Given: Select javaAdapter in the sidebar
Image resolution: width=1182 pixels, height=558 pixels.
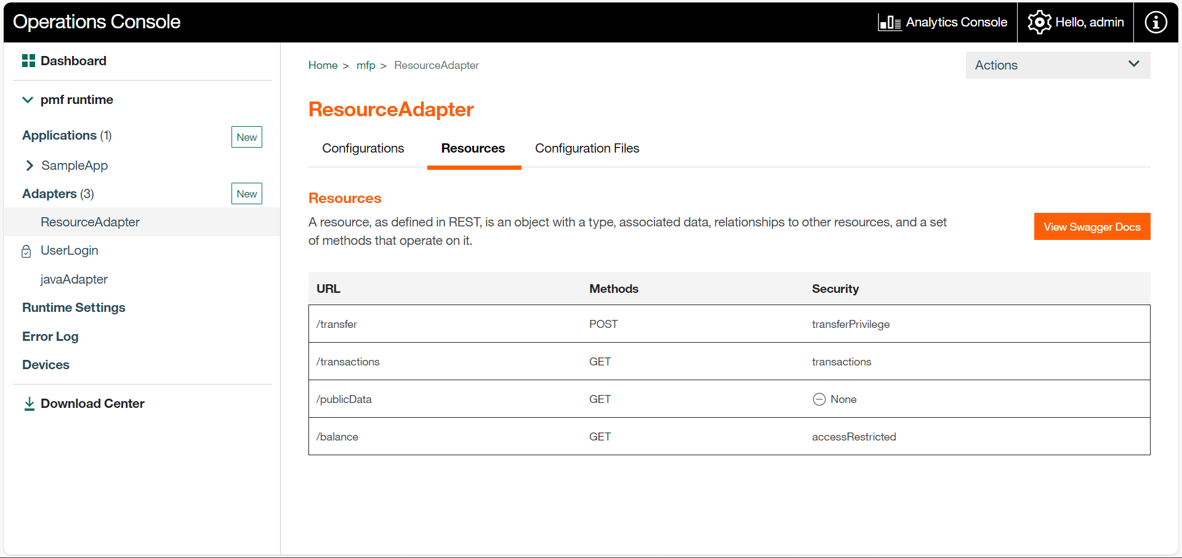Looking at the screenshot, I should pos(74,279).
